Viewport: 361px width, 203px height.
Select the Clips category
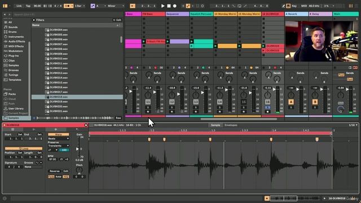(11, 61)
